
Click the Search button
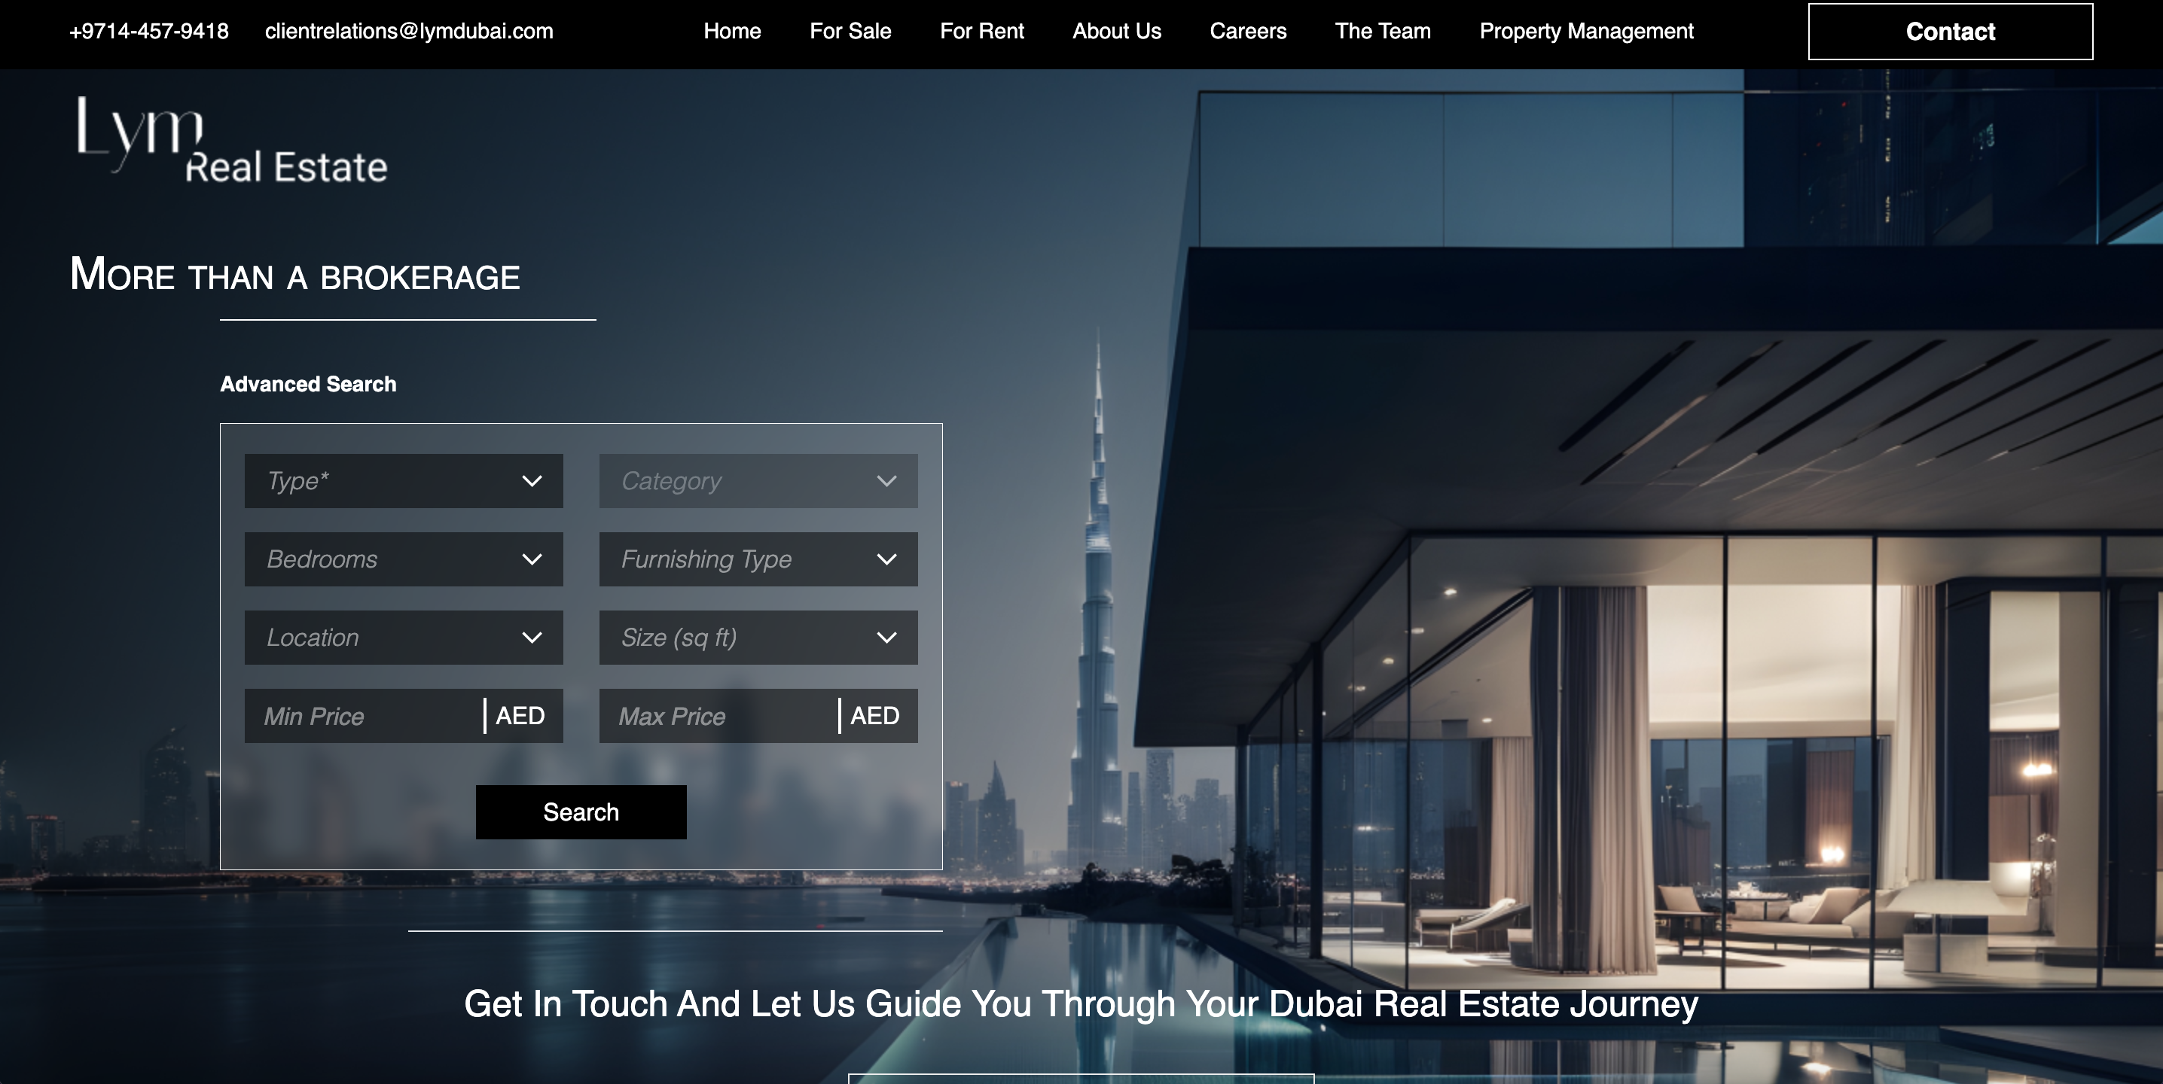581,811
